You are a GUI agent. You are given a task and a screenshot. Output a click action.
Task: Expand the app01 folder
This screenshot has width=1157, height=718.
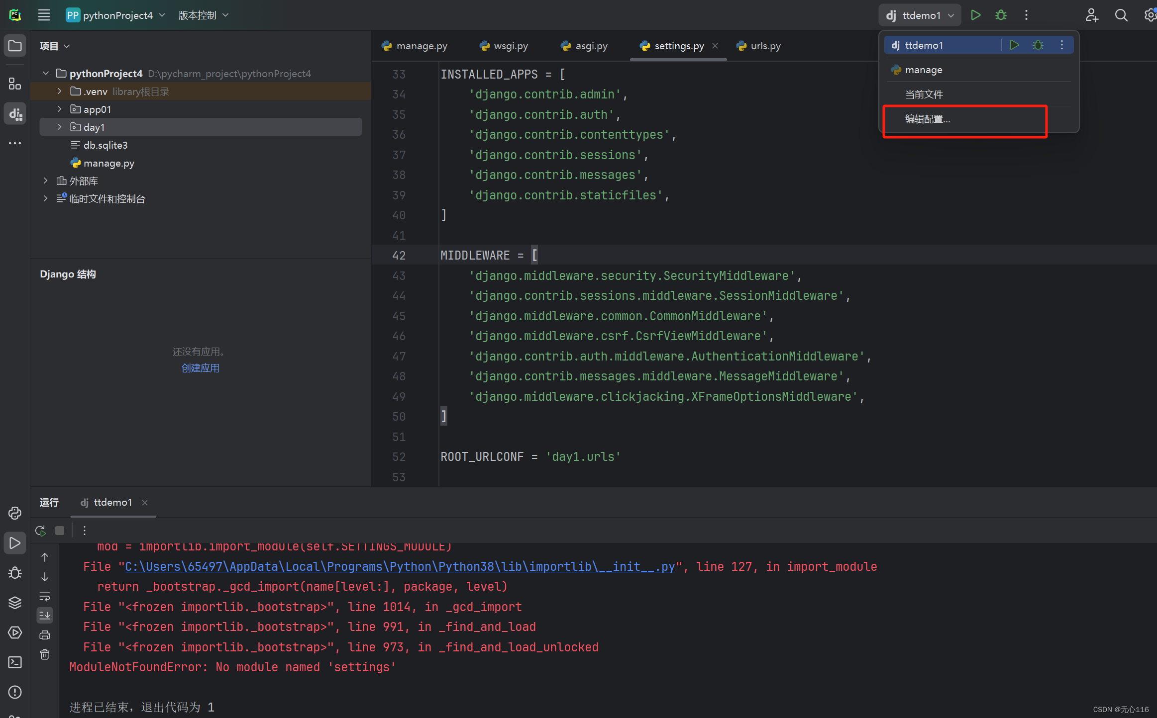coord(59,109)
